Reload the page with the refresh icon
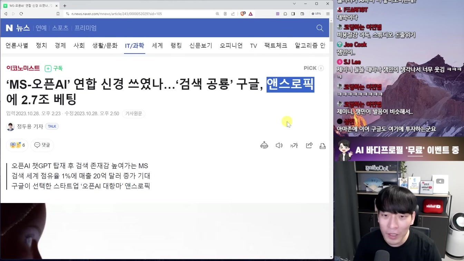This screenshot has width=464, height=261. pos(21,14)
